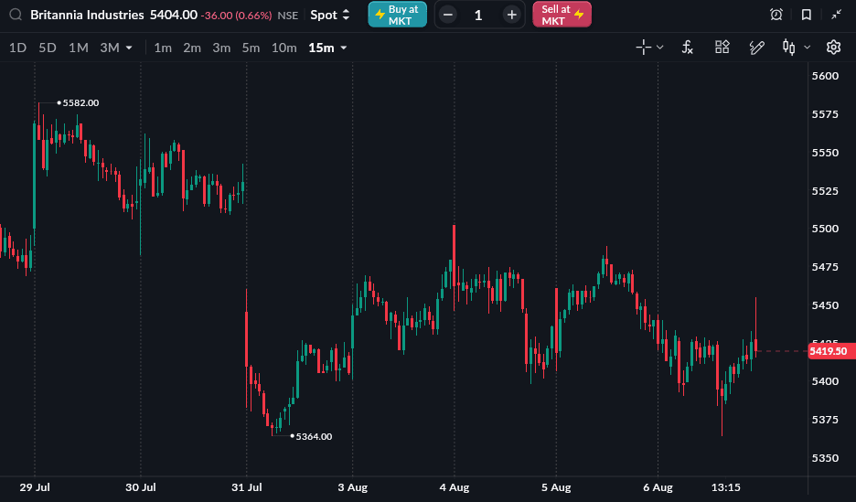Expand the 3M range dropdown arrow
The image size is (856, 502).
pos(129,48)
